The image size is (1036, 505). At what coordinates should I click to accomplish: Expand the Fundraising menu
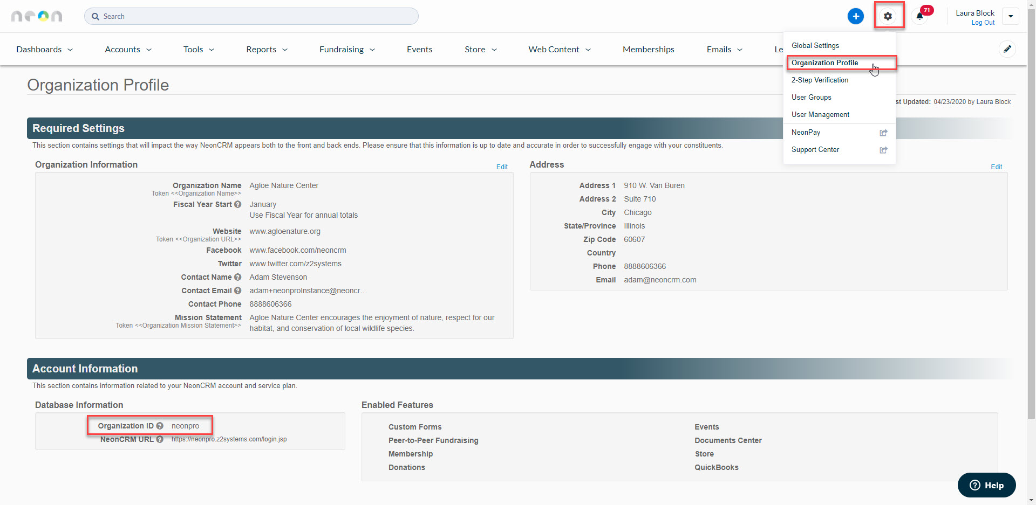click(347, 49)
